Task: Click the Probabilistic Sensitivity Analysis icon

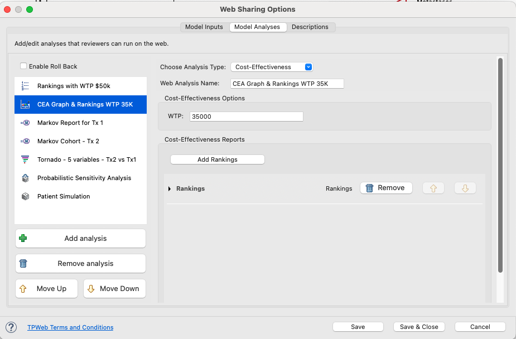Action: 25,178
